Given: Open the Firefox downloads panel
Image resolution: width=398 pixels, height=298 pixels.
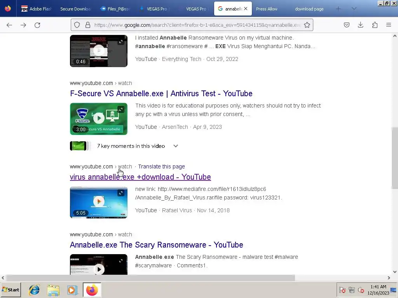Looking at the screenshot, I should point(360,25).
